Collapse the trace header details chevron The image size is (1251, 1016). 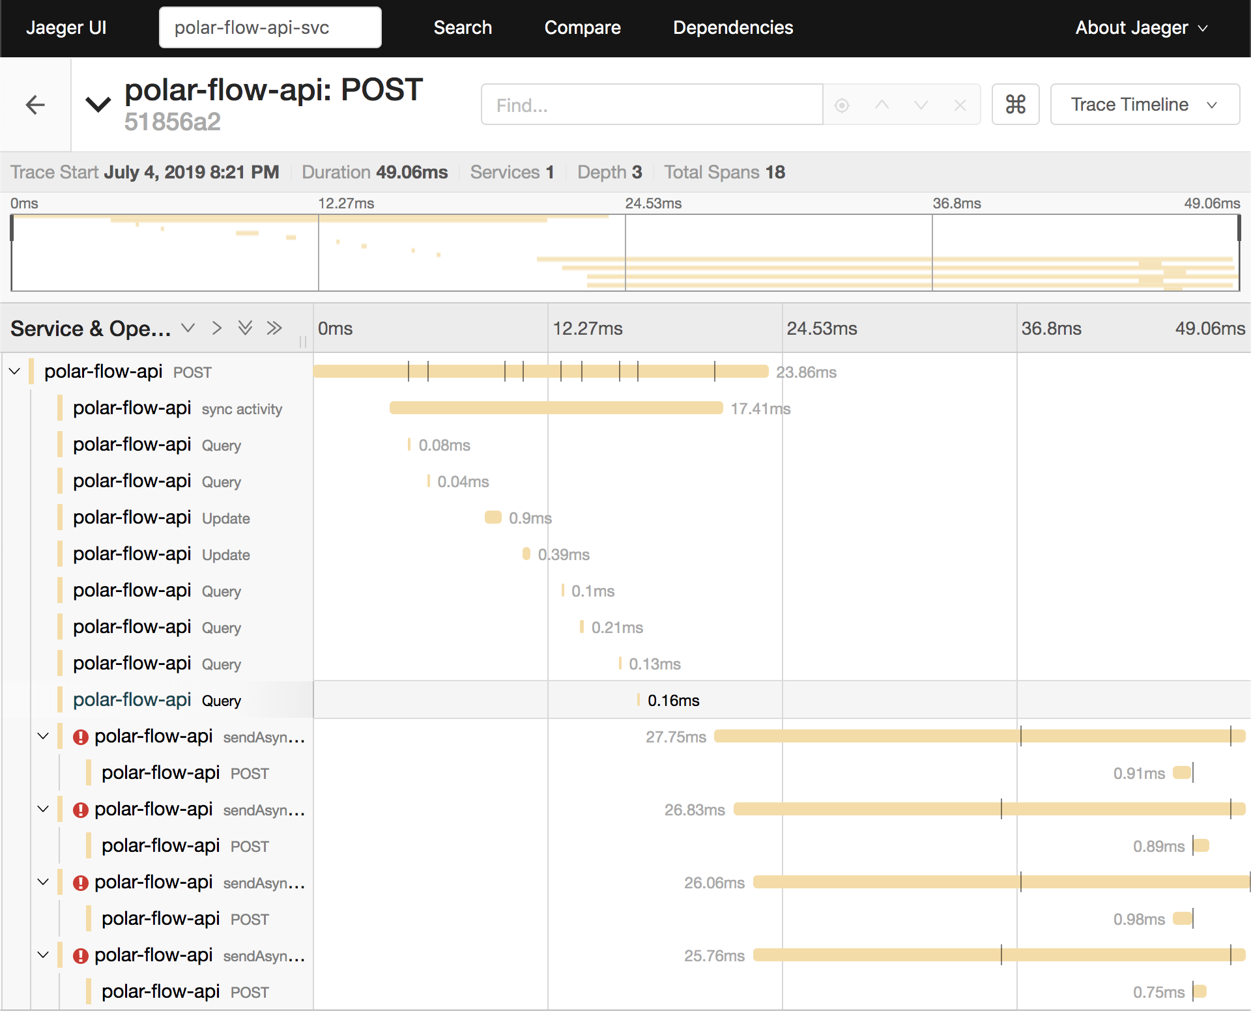point(98,104)
